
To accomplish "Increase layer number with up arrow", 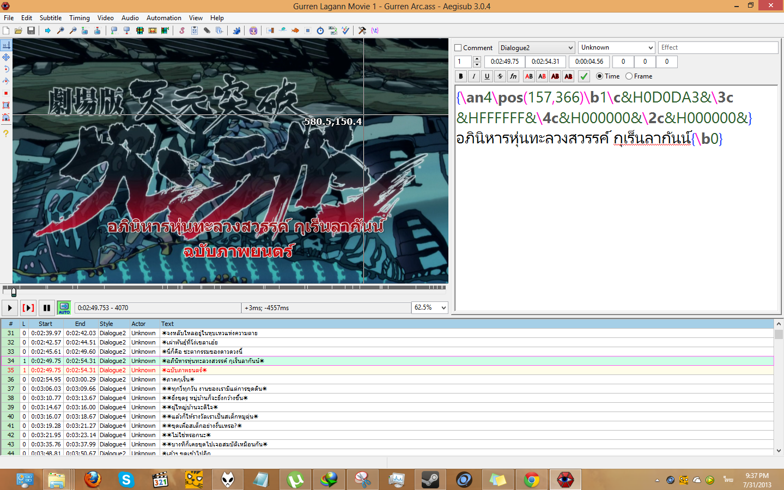I will point(477,59).
